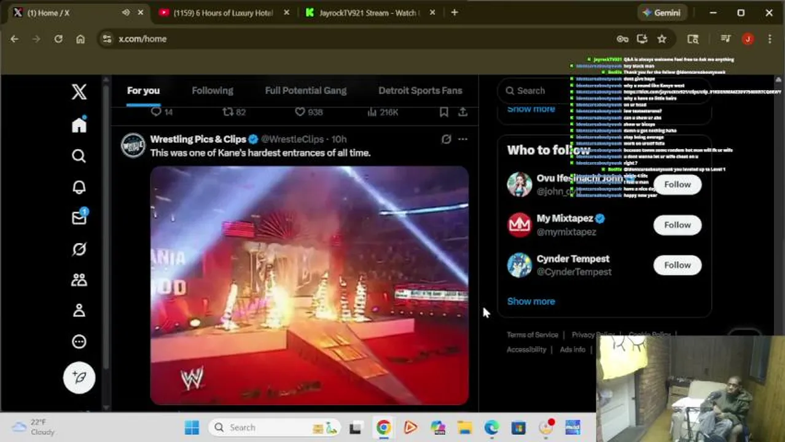Viewport: 785px width, 442px height.
Task: Open Notifications bell in X sidebar
Action: (79, 187)
